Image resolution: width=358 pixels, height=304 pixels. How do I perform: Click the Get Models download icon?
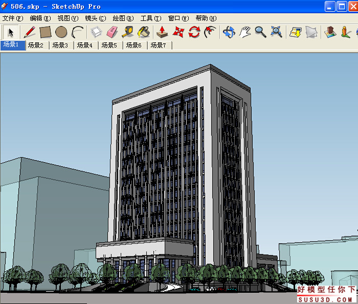tap(295, 32)
